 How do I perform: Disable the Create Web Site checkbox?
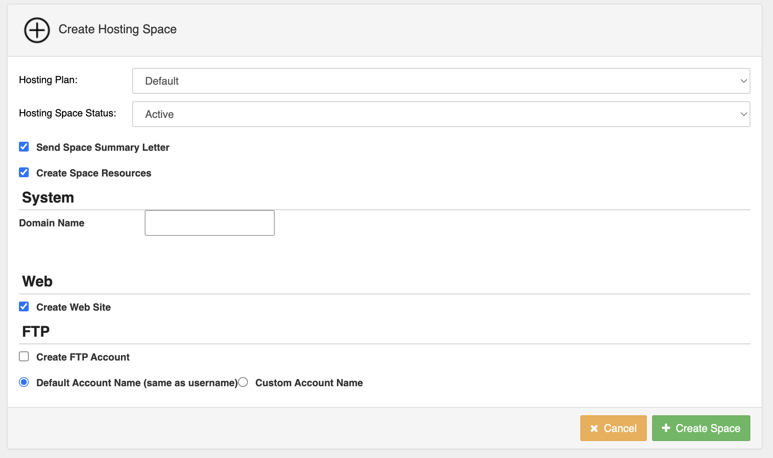click(24, 307)
